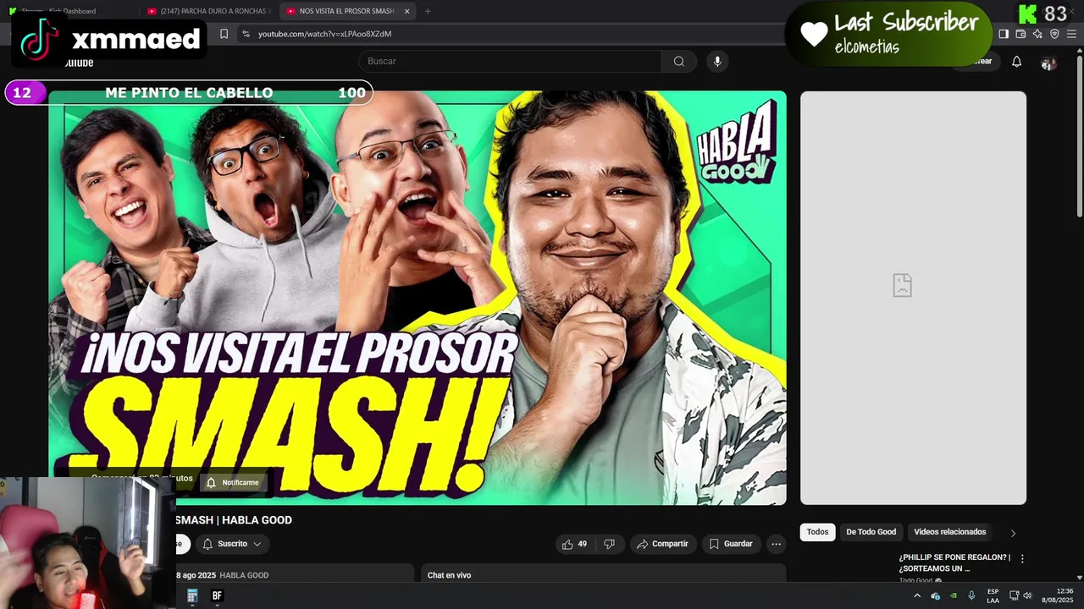Open NVIDIA tray icon
Image resolution: width=1084 pixels, height=609 pixels.
tap(954, 595)
